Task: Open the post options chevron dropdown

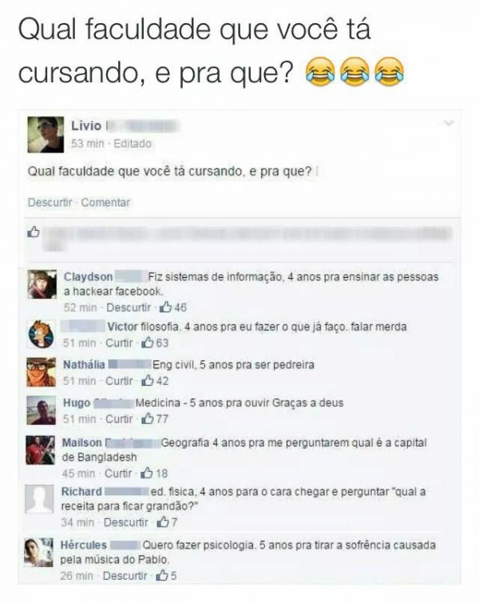Action: pyautogui.click(x=448, y=123)
